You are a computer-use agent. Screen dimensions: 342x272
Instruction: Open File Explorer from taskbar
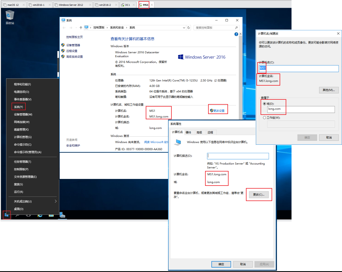click(x=51, y=215)
